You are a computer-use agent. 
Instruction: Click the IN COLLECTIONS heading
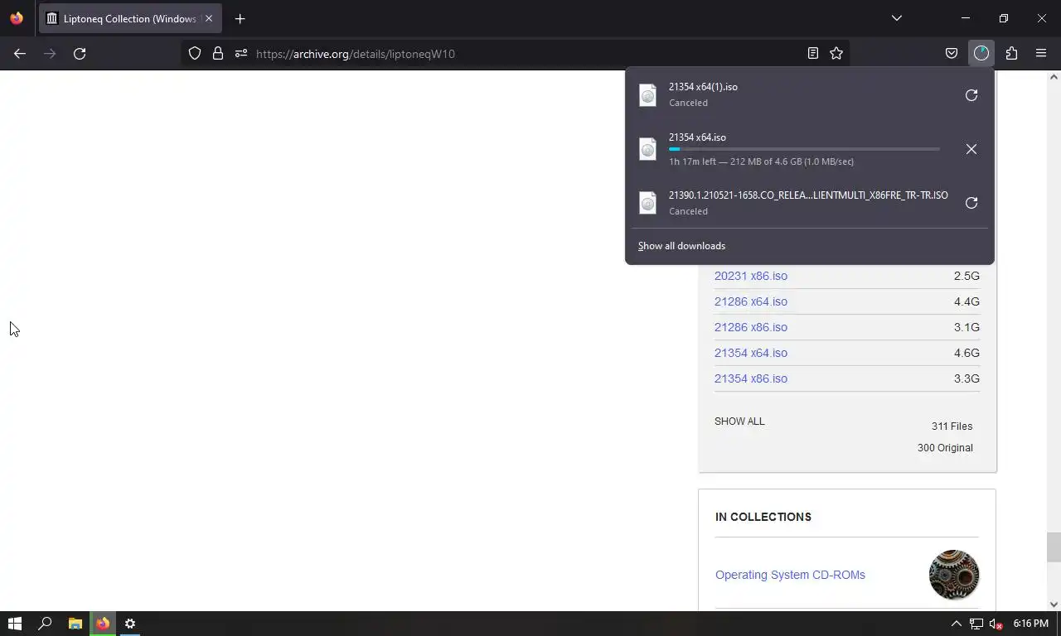coord(763,517)
